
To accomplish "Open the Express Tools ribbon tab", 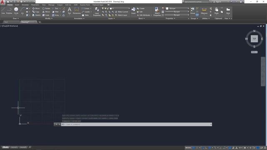I will (x=85, y=5).
